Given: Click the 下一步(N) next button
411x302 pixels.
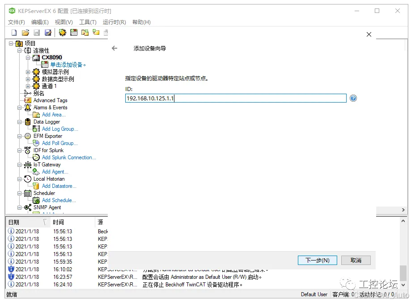Looking at the screenshot, I should (x=318, y=260).
